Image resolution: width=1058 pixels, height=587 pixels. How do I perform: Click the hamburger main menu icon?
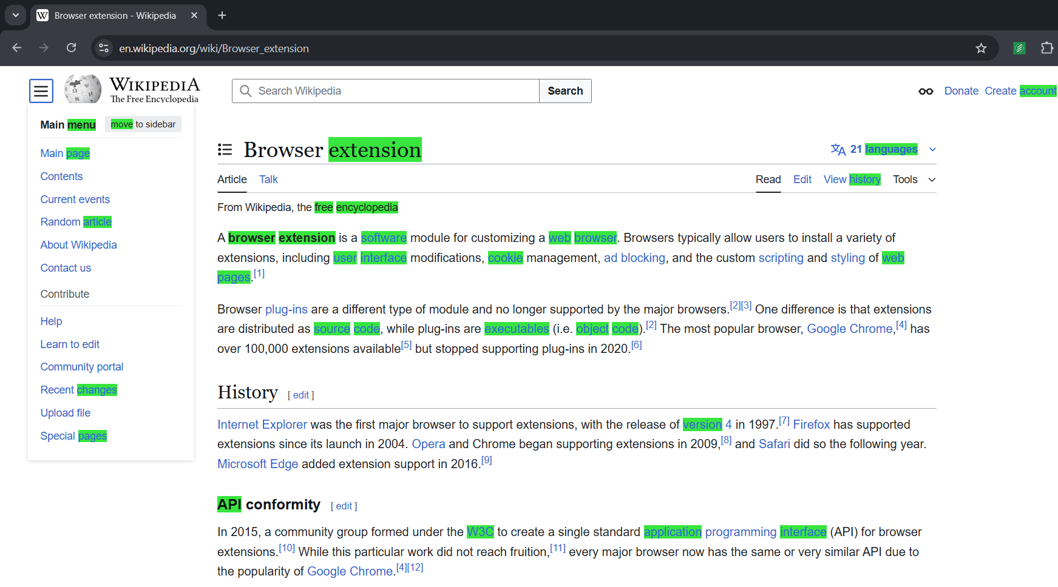(41, 91)
